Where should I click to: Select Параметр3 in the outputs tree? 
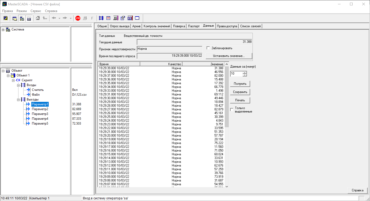pyautogui.click(x=40, y=114)
